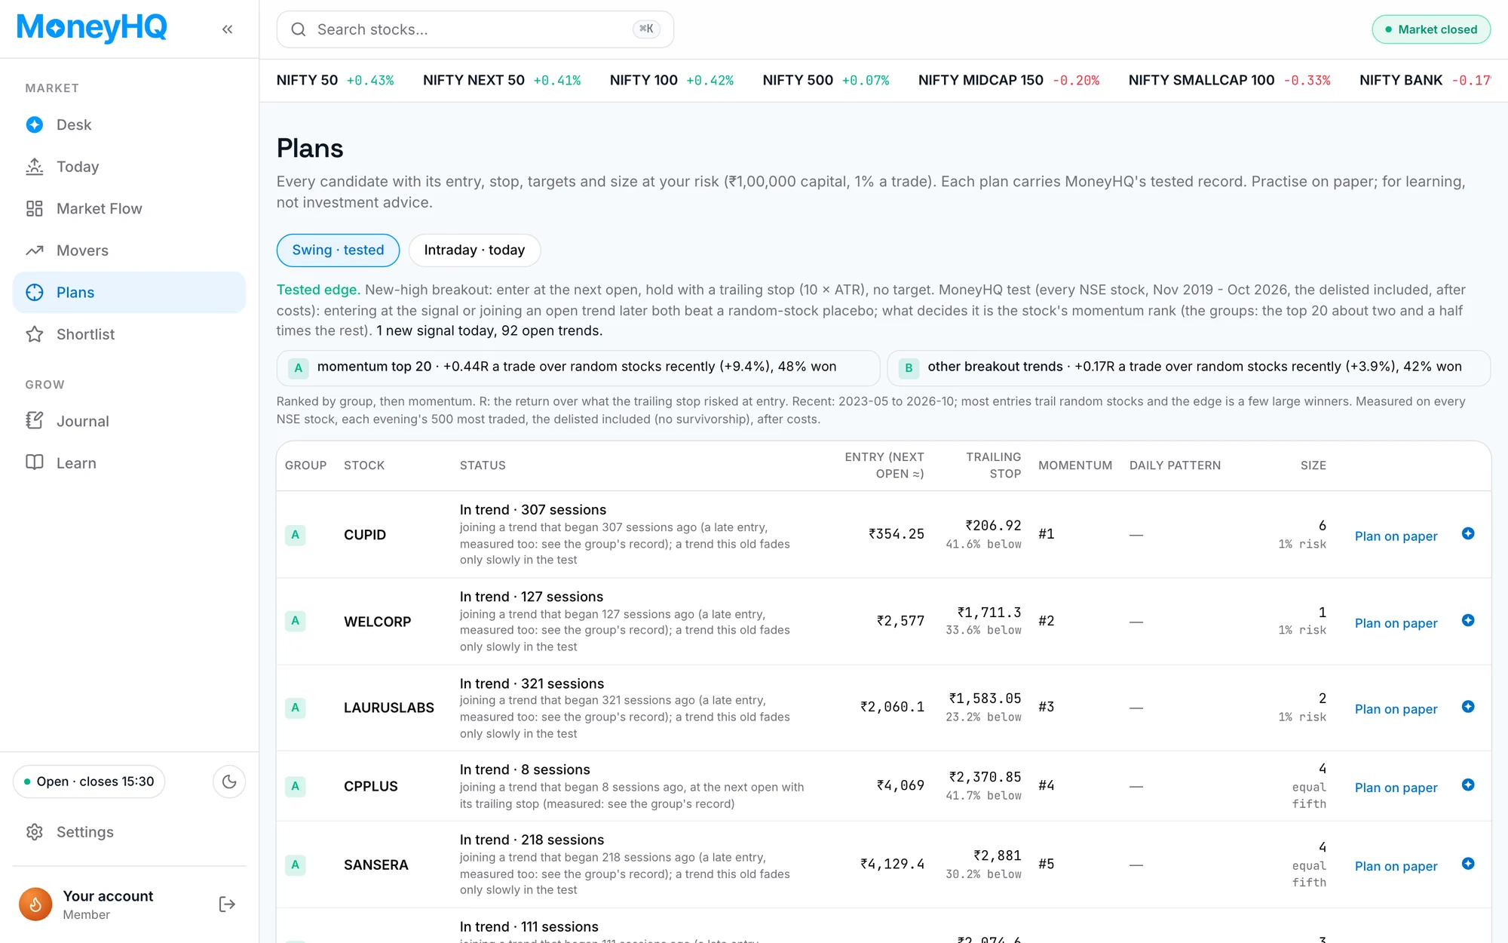Plan CUPID on paper

(x=1396, y=536)
